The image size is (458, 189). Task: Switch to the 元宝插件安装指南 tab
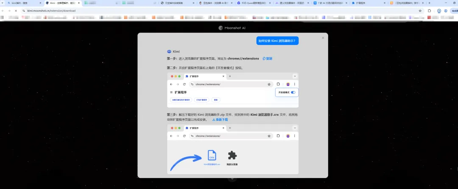click(178, 3)
